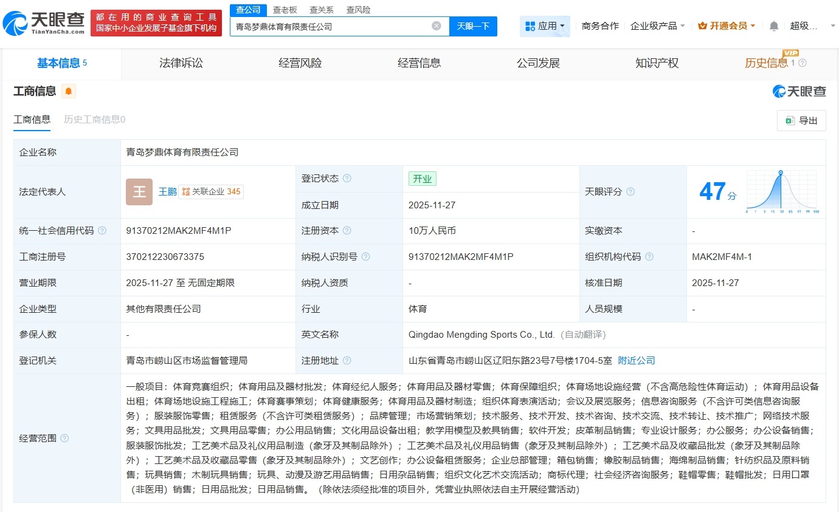Select the 历史工商信息0 tab
The width and height of the screenshot is (839, 512).
point(93,120)
